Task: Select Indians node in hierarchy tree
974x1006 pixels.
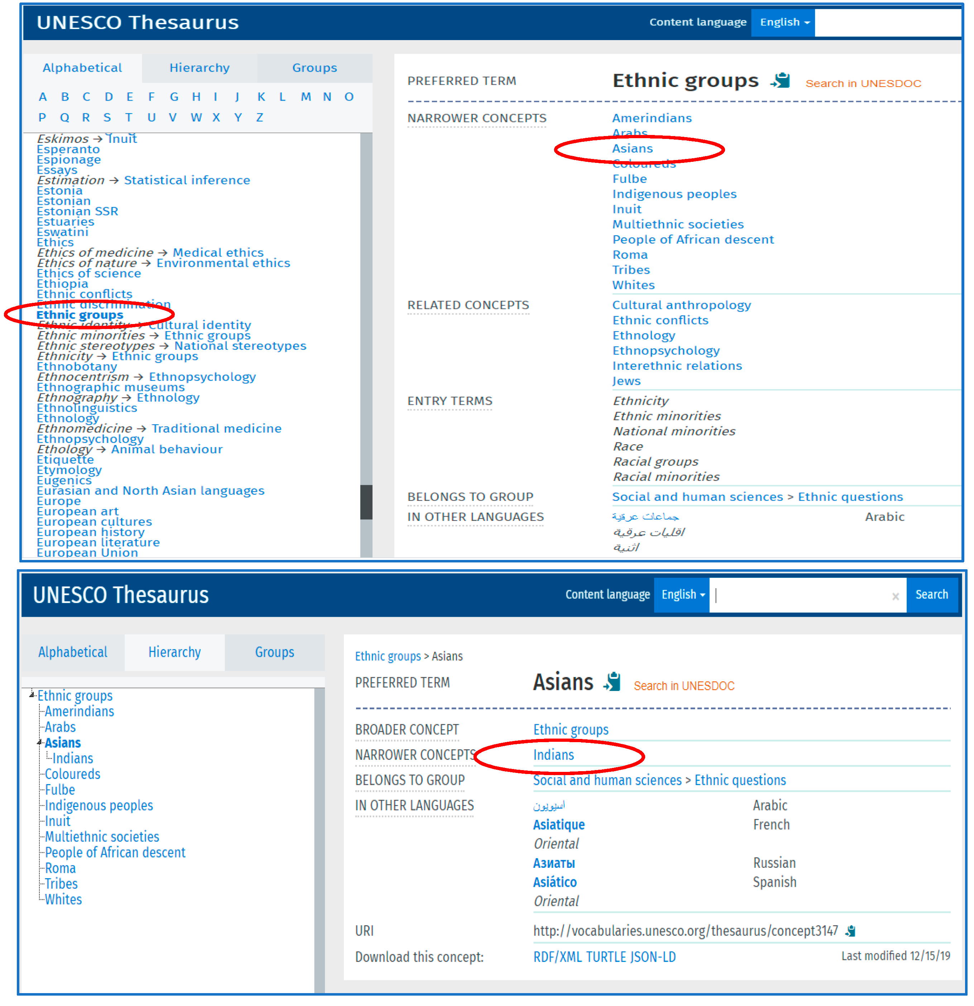Action: click(72, 759)
